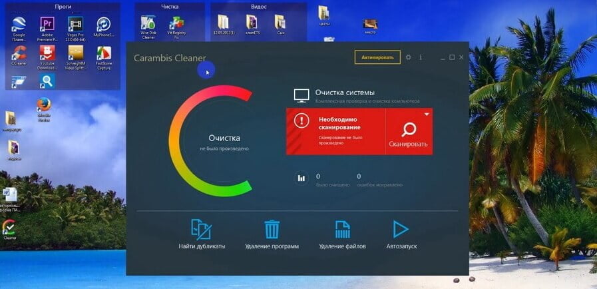Viewport: 597px width, 289px height.
Task: Maximize the Carambis Cleaner window
Action: click(x=452, y=57)
